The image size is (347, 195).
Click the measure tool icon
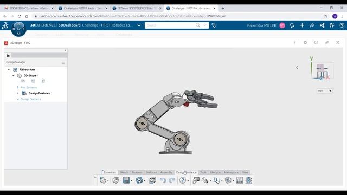click(205, 180)
